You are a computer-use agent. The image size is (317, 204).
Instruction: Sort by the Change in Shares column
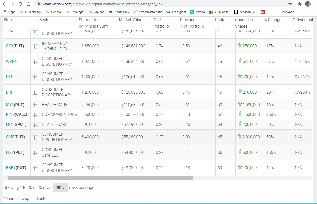point(244,23)
